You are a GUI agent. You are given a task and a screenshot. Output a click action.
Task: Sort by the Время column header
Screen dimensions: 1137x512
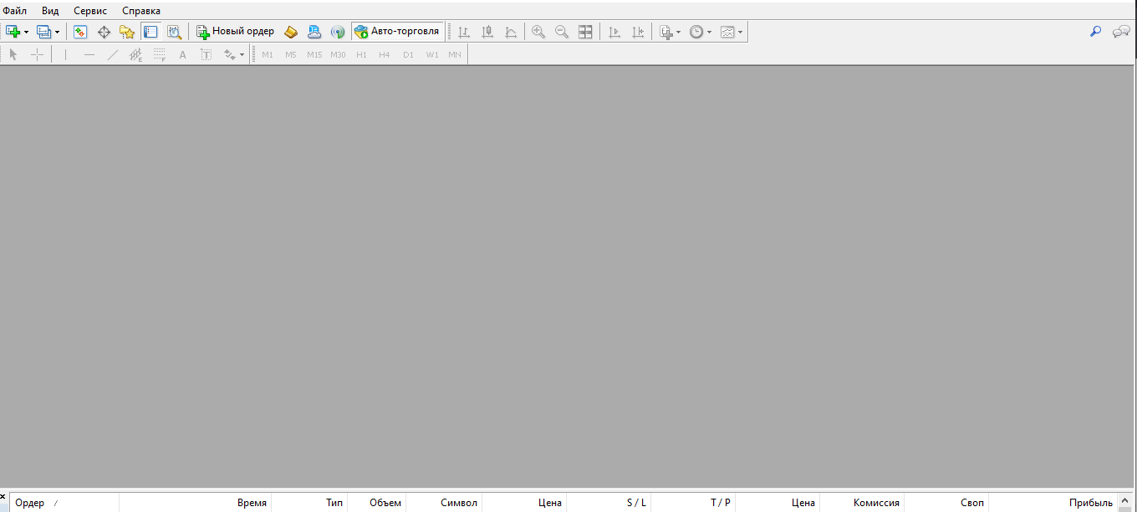[196, 503]
